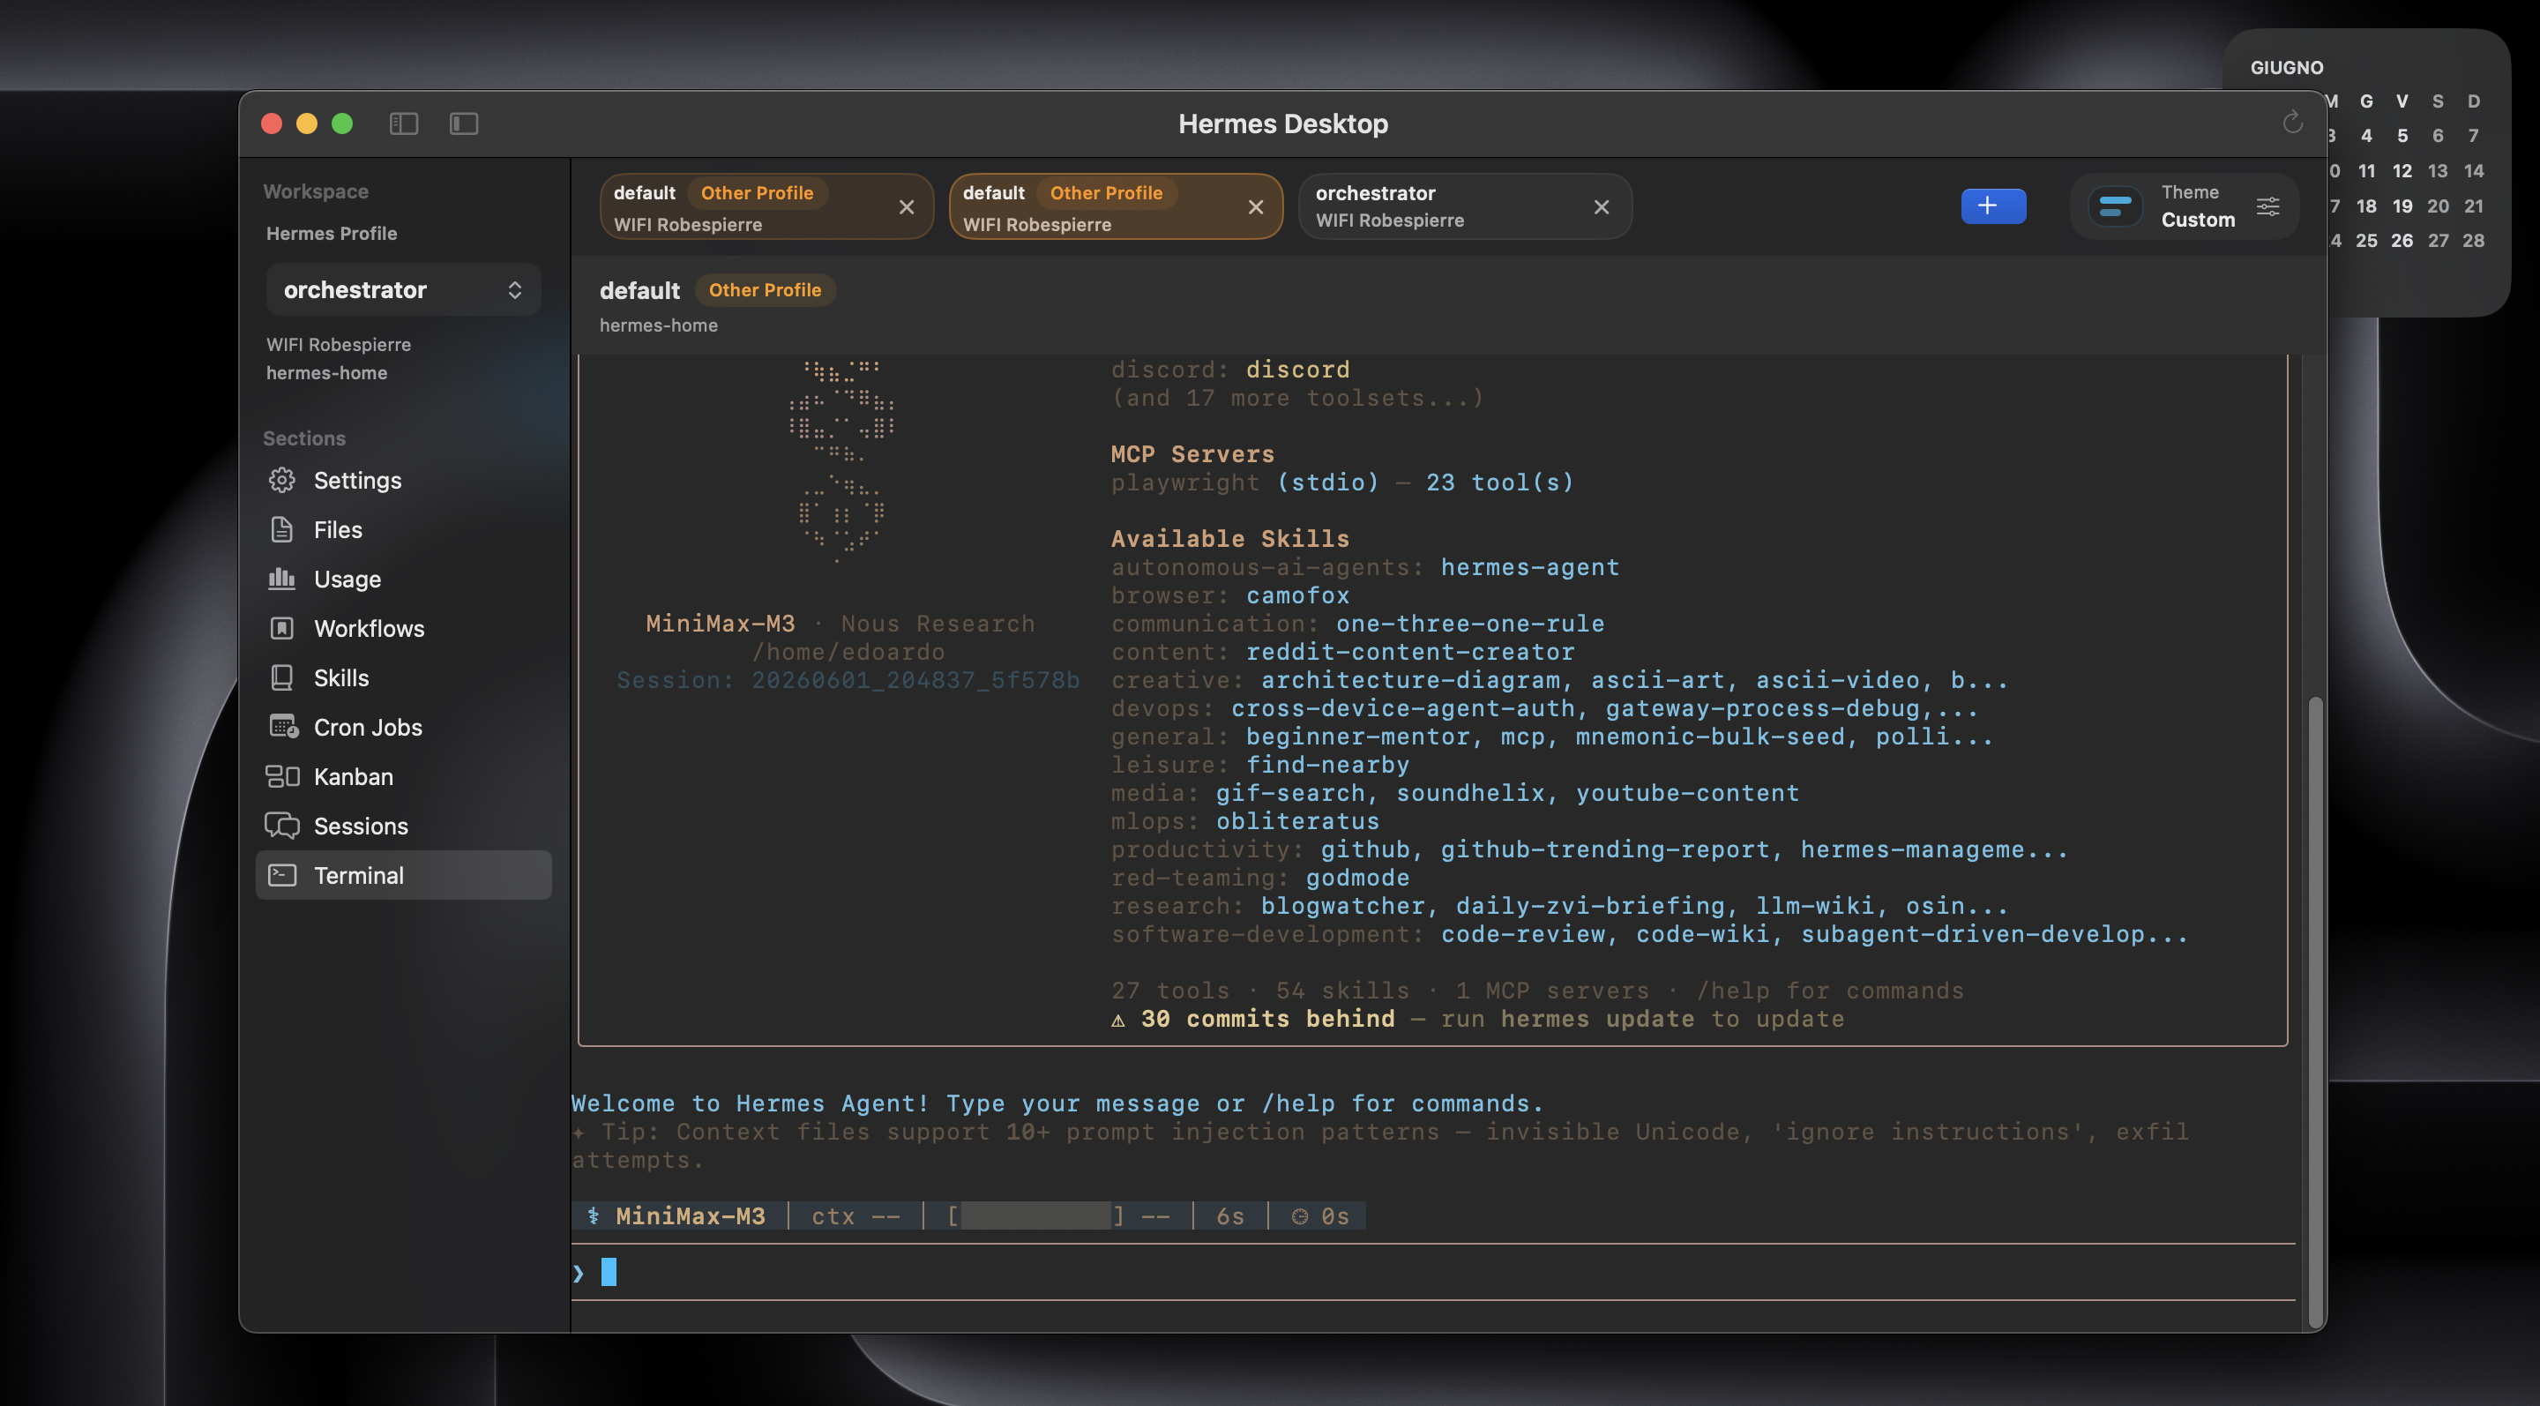Open the Files section

point(402,529)
